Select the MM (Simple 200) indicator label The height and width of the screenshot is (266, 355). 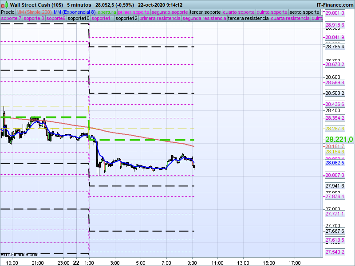click(x=34, y=12)
